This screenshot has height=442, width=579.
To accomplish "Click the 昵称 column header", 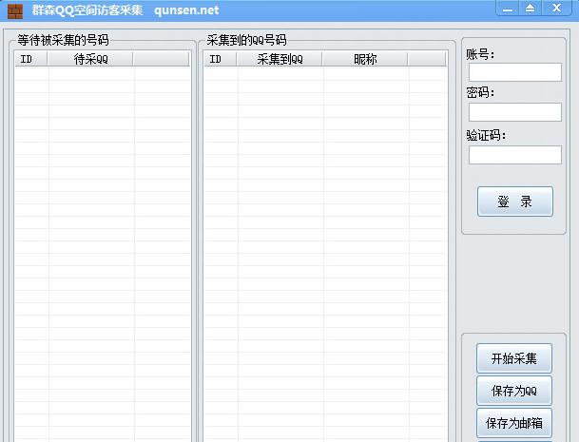I will pyautogui.click(x=365, y=59).
